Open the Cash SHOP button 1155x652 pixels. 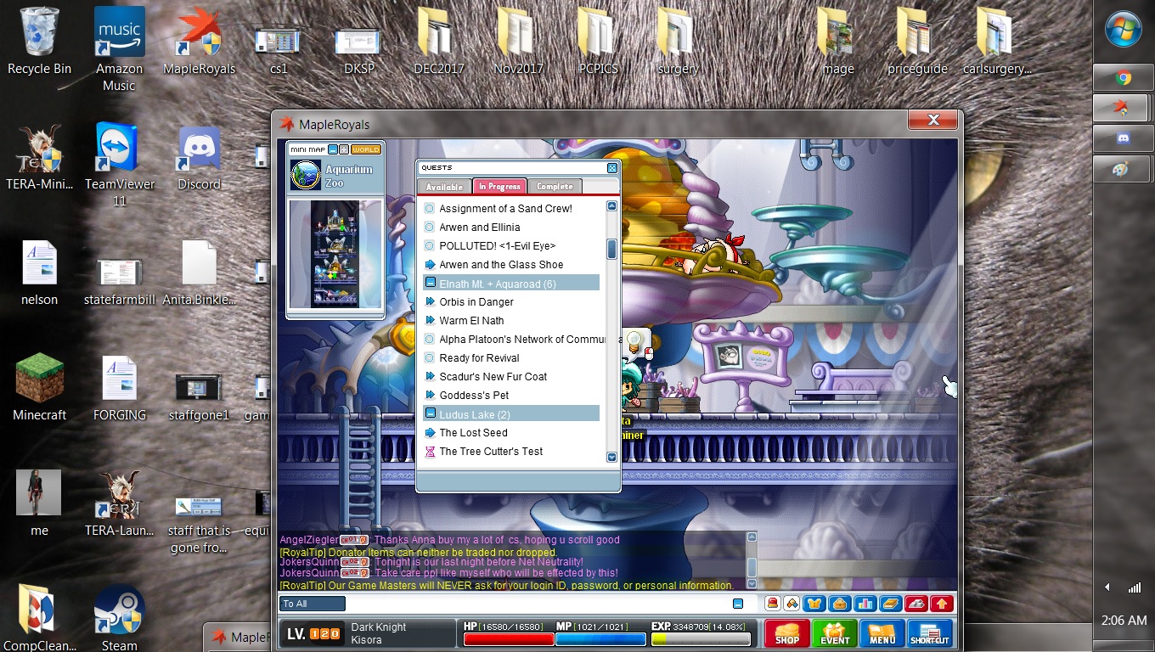tap(786, 634)
